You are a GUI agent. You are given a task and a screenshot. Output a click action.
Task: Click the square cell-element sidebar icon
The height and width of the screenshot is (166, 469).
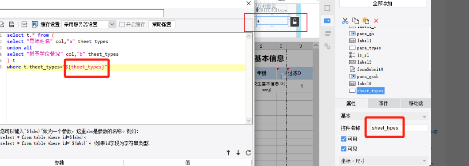pyautogui.click(x=327, y=8)
